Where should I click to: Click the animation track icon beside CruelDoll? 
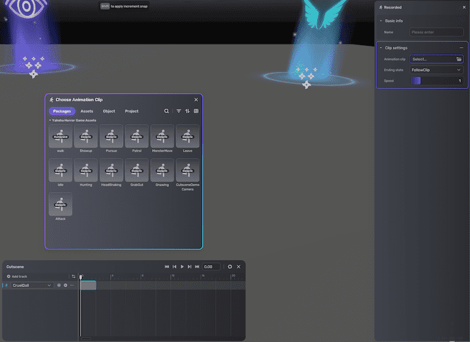tap(7, 286)
